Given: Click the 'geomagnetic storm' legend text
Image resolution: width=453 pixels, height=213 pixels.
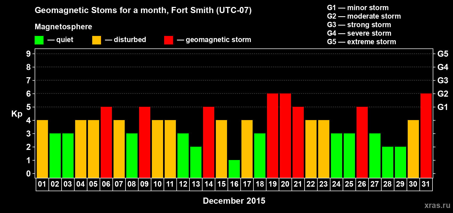Looking at the screenshot, I should coord(218,40).
